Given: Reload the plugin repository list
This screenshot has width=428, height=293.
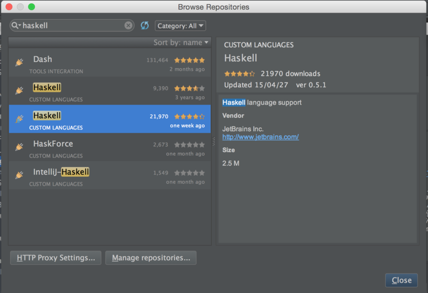Looking at the screenshot, I should 144,26.
